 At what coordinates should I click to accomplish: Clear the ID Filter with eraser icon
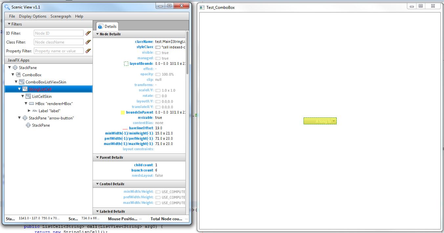click(88, 33)
